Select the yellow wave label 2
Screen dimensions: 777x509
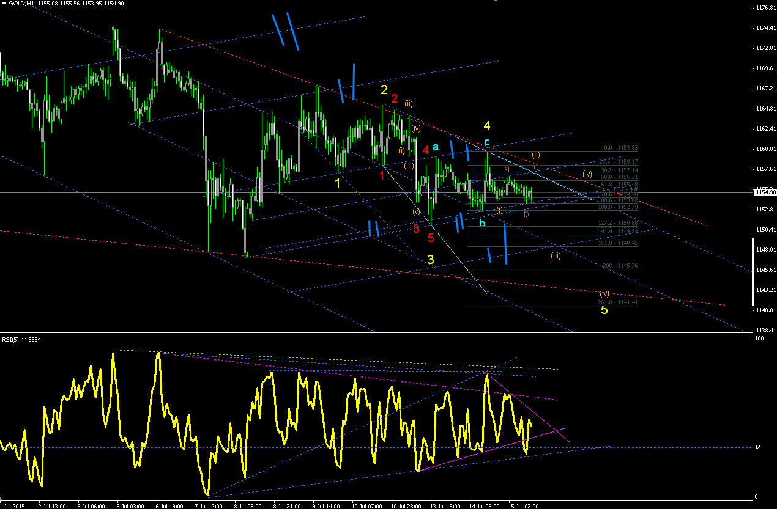coord(384,90)
